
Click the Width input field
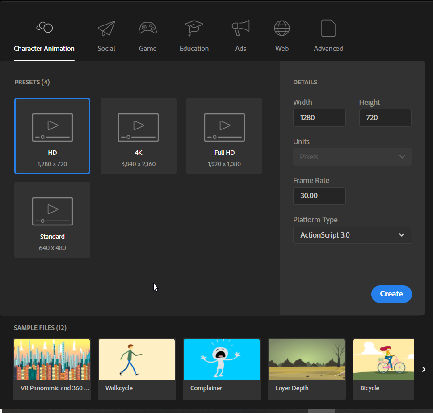point(319,117)
